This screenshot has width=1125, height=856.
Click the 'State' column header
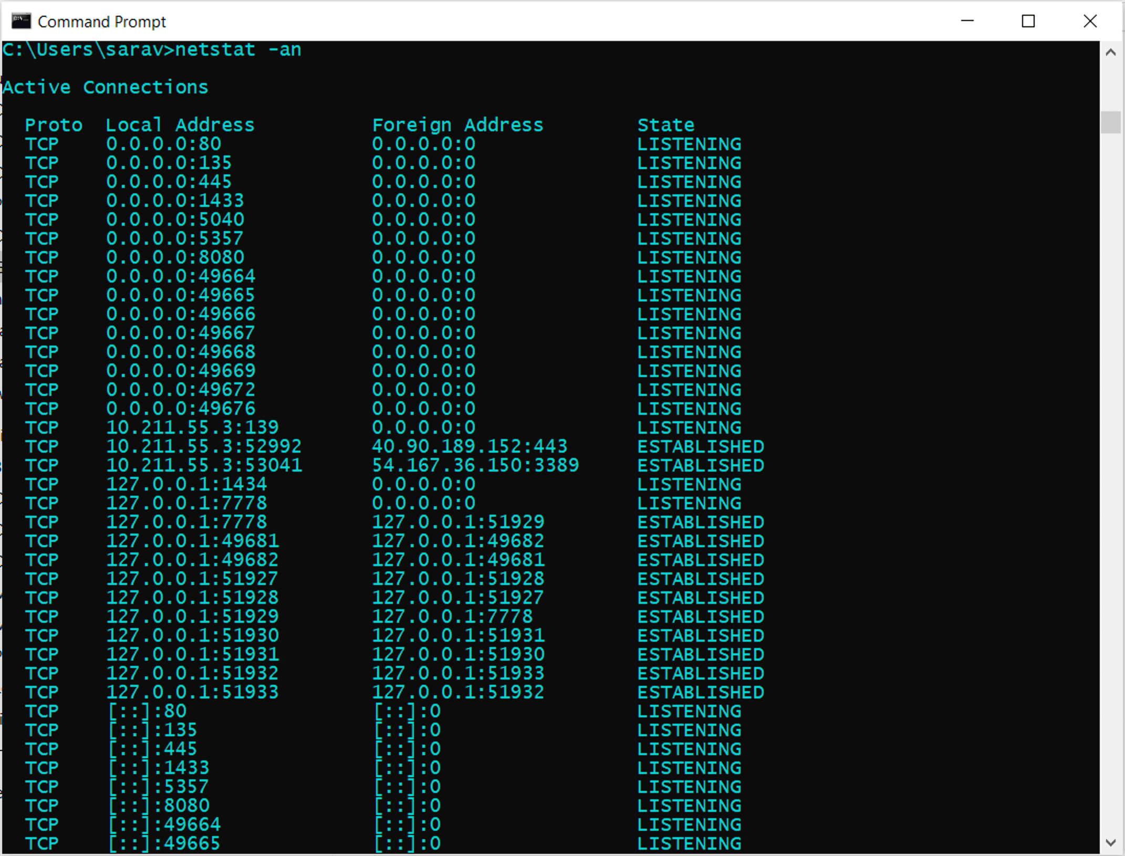click(666, 125)
